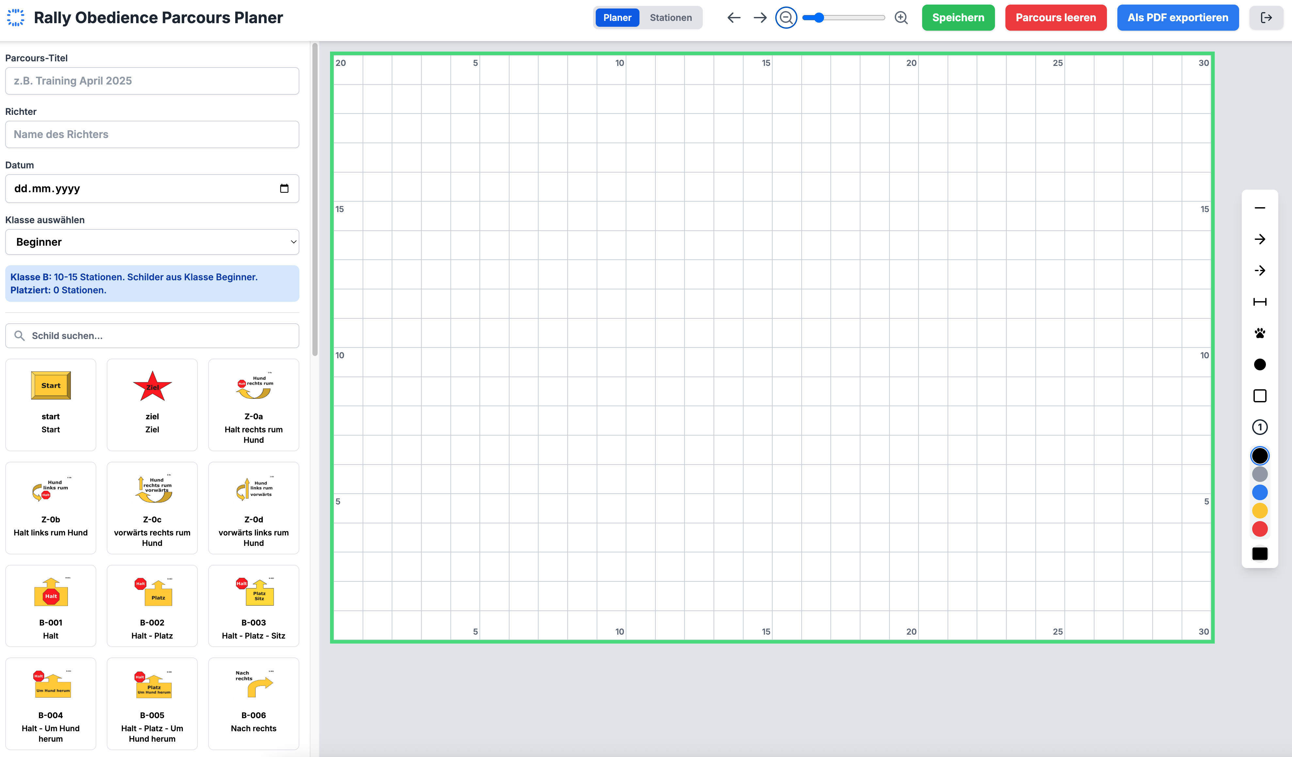Screen dimensions: 1292x757
Task: Select the solid arrow drawing tool
Action: point(1259,239)
